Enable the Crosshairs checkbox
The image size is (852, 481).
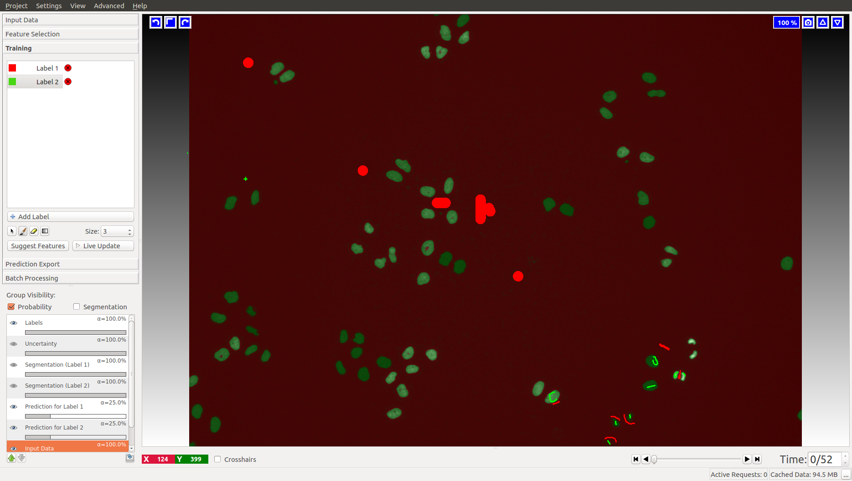pyautogui.click(x=217, y=459)
